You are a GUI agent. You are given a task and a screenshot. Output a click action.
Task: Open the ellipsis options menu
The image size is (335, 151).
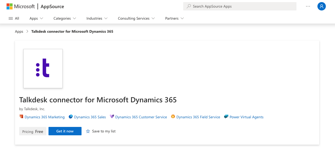(x=308, y=6)
